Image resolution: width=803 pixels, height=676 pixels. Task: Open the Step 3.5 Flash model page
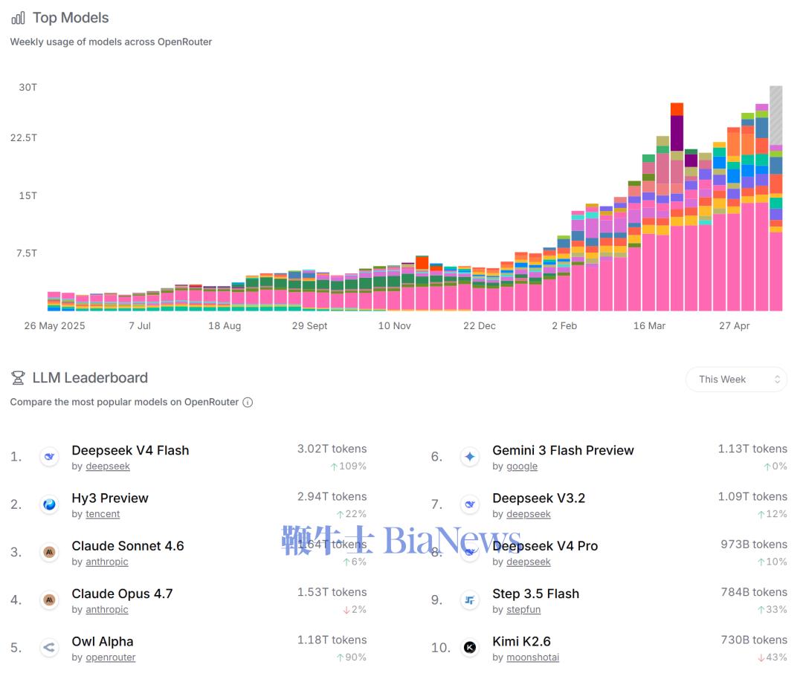coord(535,594)
